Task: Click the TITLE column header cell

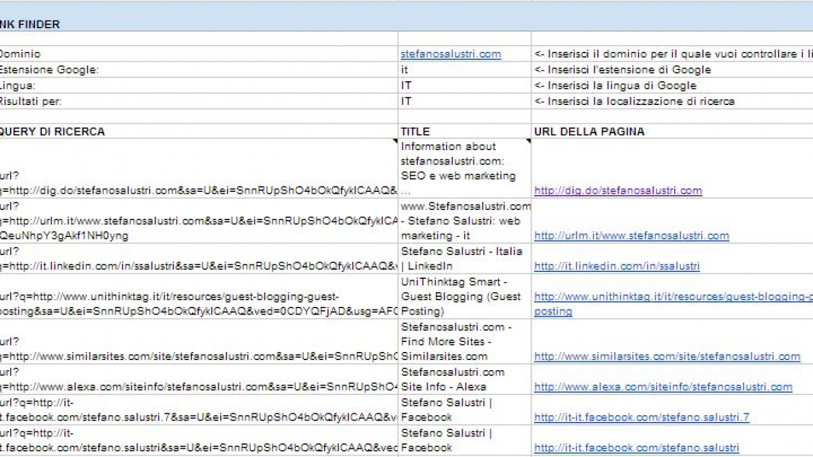Action: coord(464,131)
